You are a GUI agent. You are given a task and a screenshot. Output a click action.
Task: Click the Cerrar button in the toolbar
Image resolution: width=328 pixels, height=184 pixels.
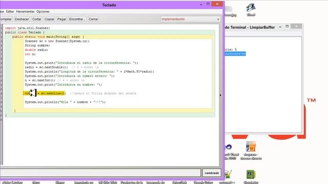click(x=93, y=19)
